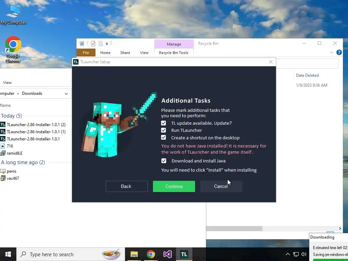Open View tab in Downloads window
The image size is (348, 261).
click(7, 83)
